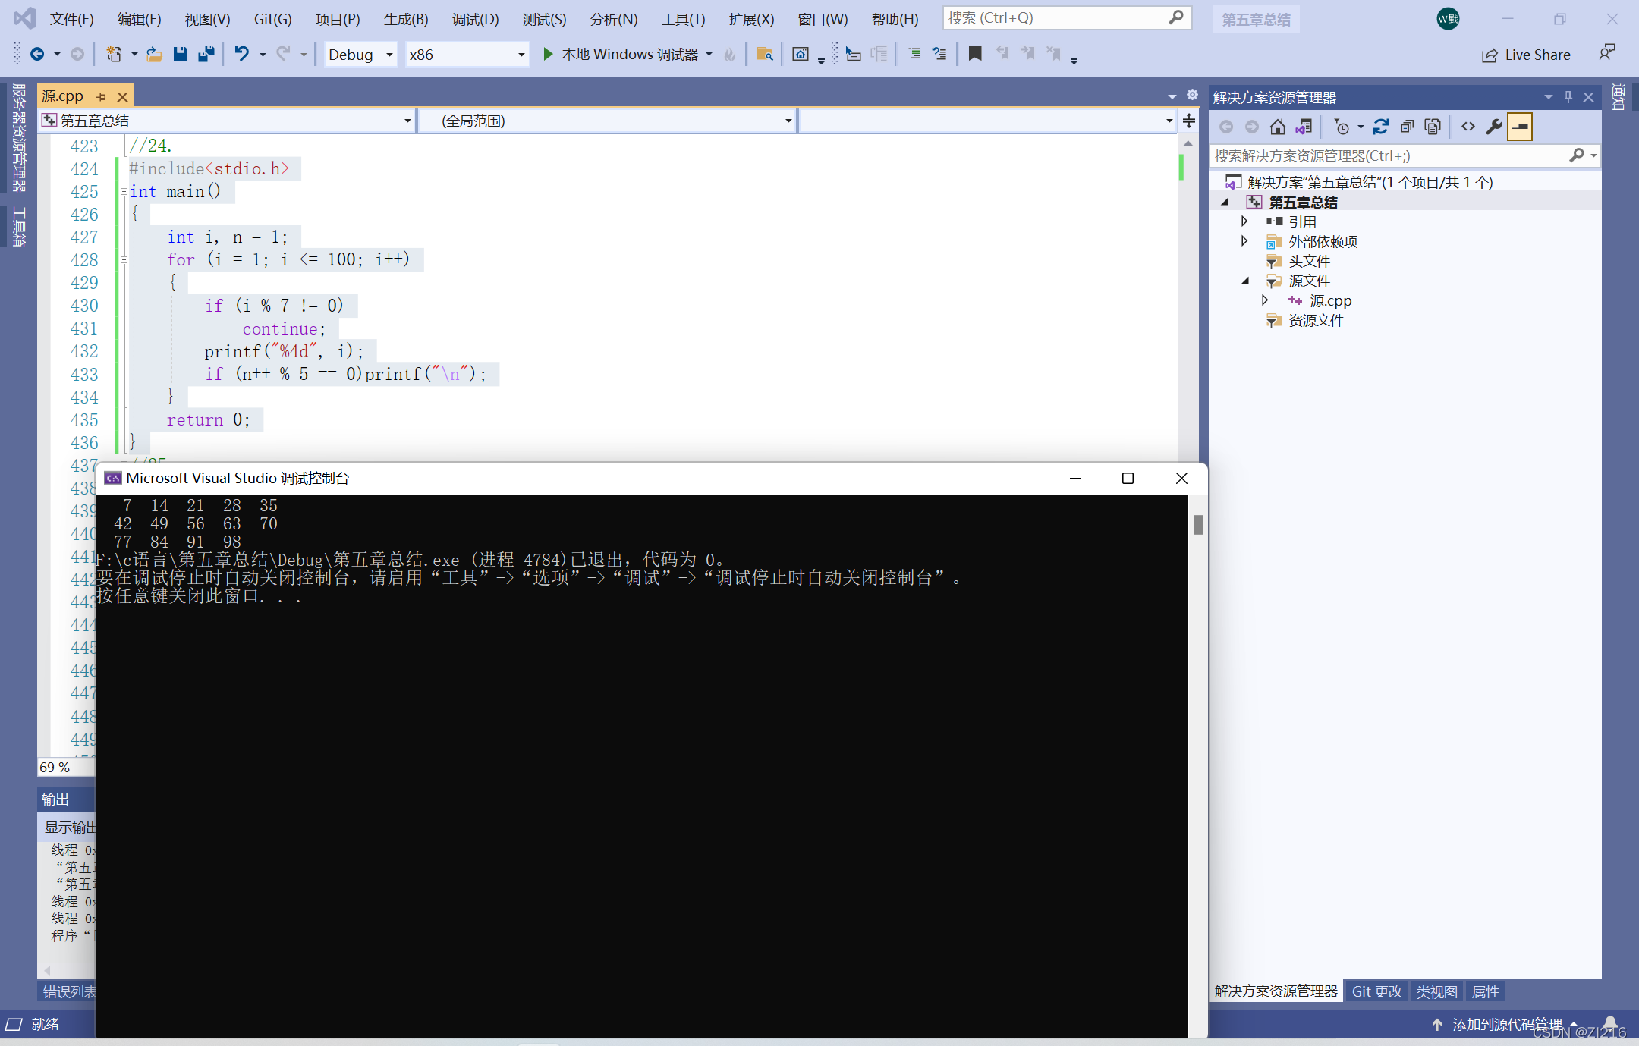The width and height of the screenshot is (1639, 1046).
Task: Click the new project toolbar icon
Action: (114, 54)
